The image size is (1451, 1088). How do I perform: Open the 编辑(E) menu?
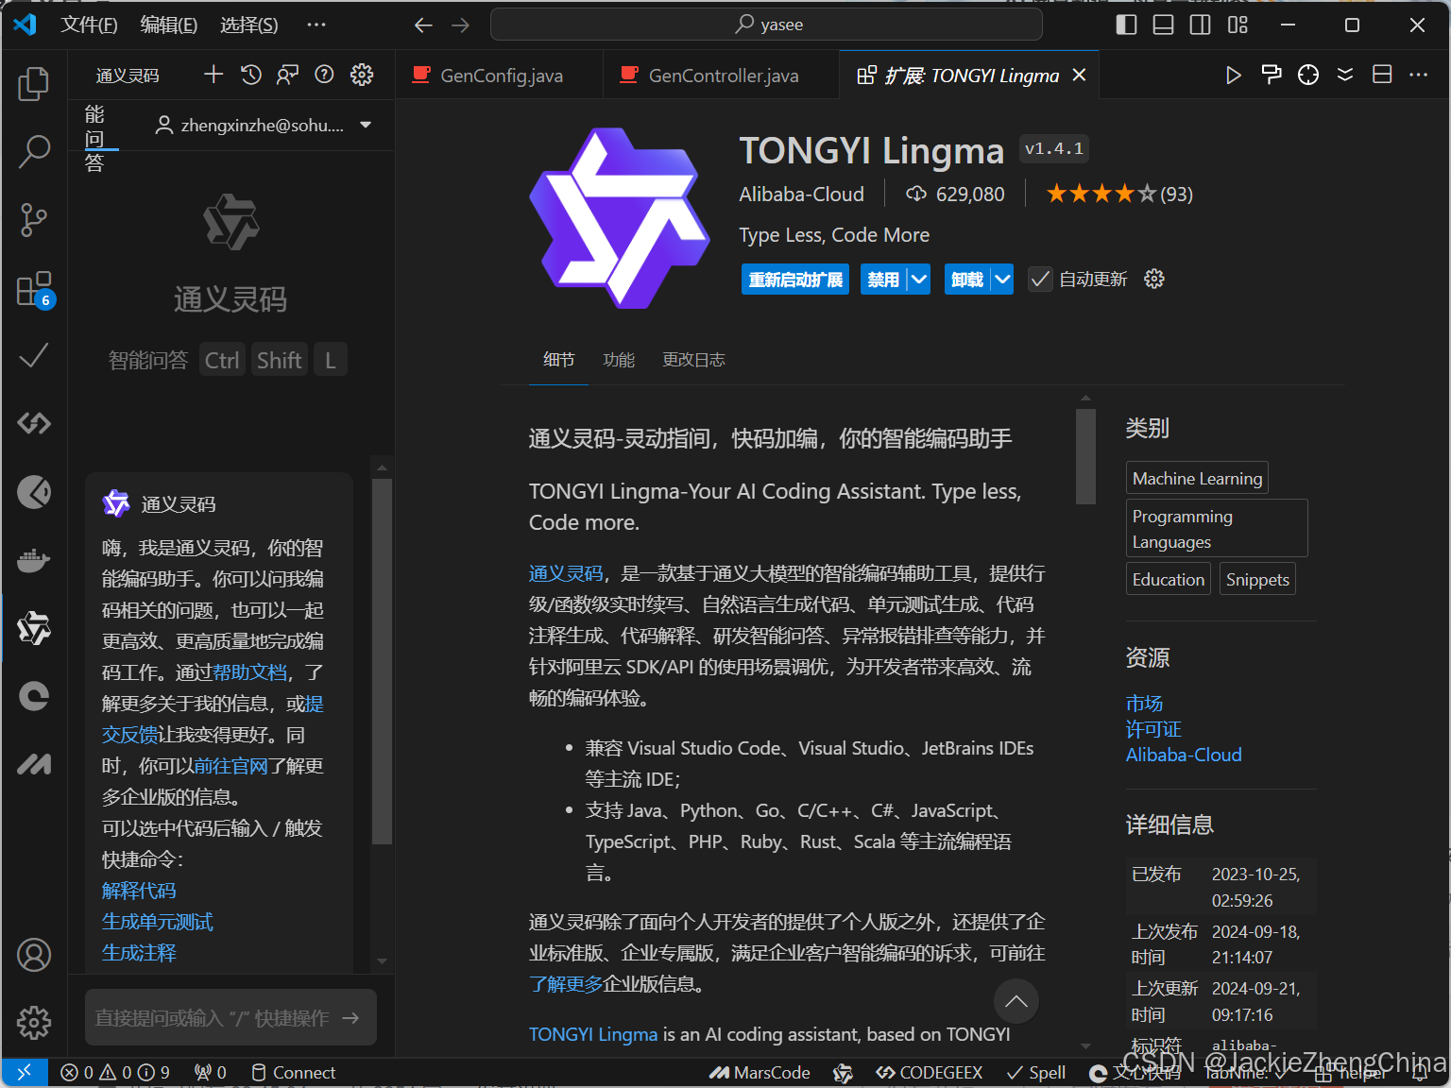169,25
